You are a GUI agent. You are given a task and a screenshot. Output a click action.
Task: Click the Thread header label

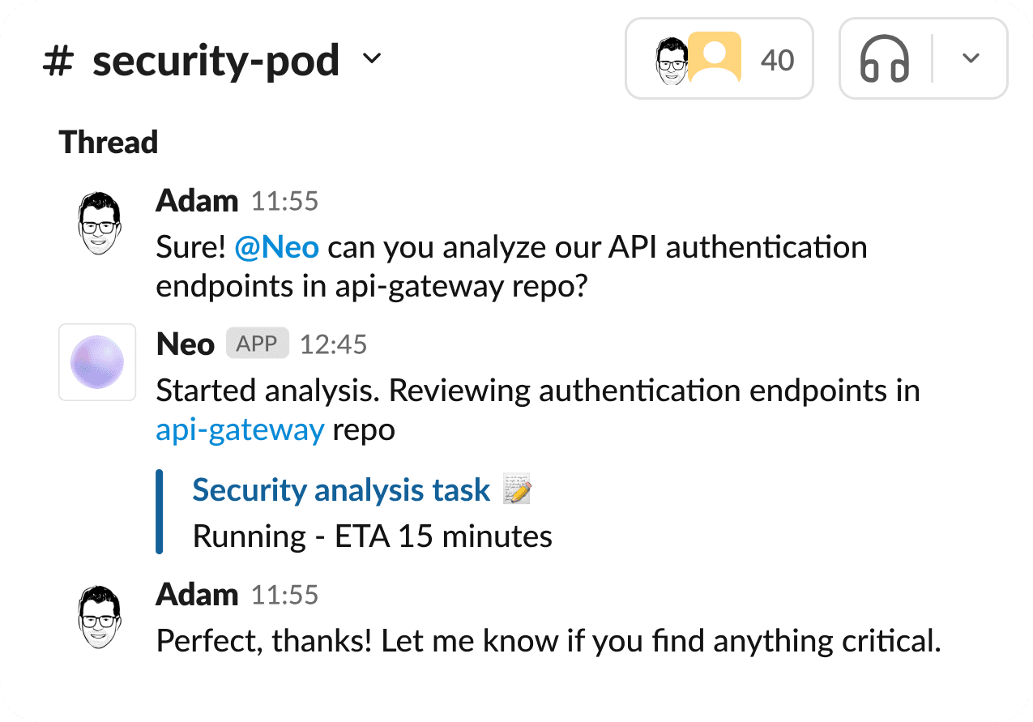(x=109, y=143)
